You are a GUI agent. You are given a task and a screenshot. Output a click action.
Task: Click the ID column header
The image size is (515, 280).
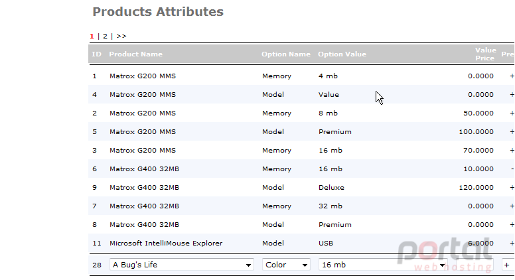pos(97,54)
